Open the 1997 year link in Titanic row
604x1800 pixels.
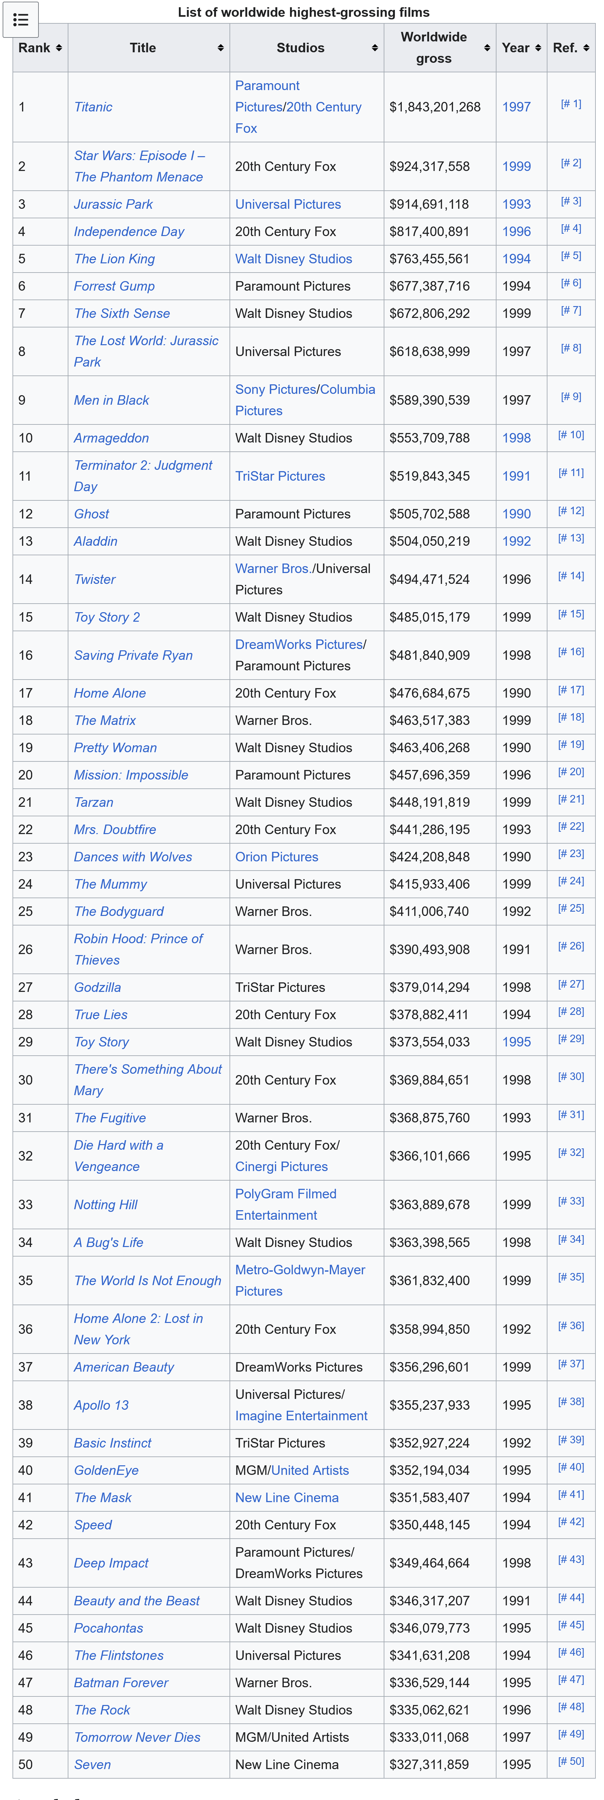coord(517,107)
